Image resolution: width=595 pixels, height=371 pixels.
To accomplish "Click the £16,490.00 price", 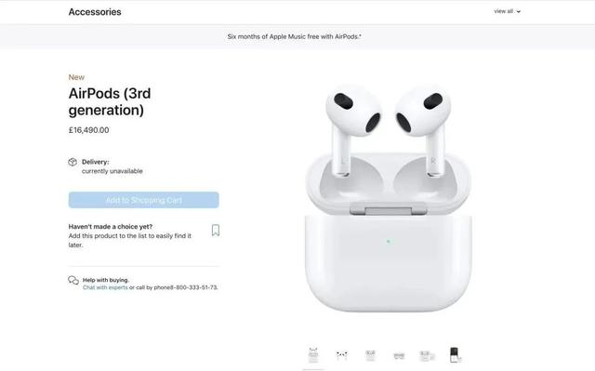I will pos(89,130).
